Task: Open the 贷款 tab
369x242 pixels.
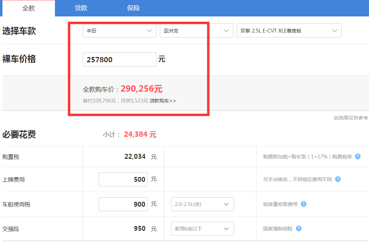Action: point(81,8)
